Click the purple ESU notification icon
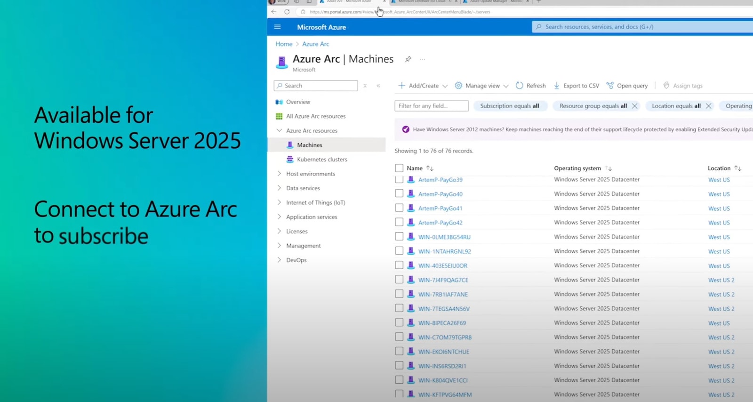Image resolution: width=753 pixels, height=402 pixels. click(x=406, y=129)
